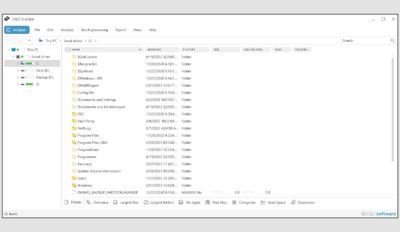This screenshot has width=400, height=232.
Task: Click the Users folder icon
Action: point(74,178)
